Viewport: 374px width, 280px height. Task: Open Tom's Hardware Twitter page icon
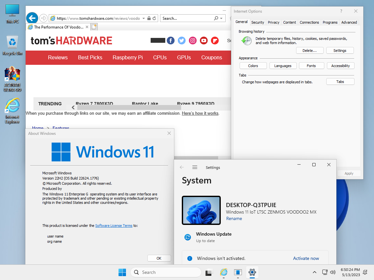coord(181,41)
